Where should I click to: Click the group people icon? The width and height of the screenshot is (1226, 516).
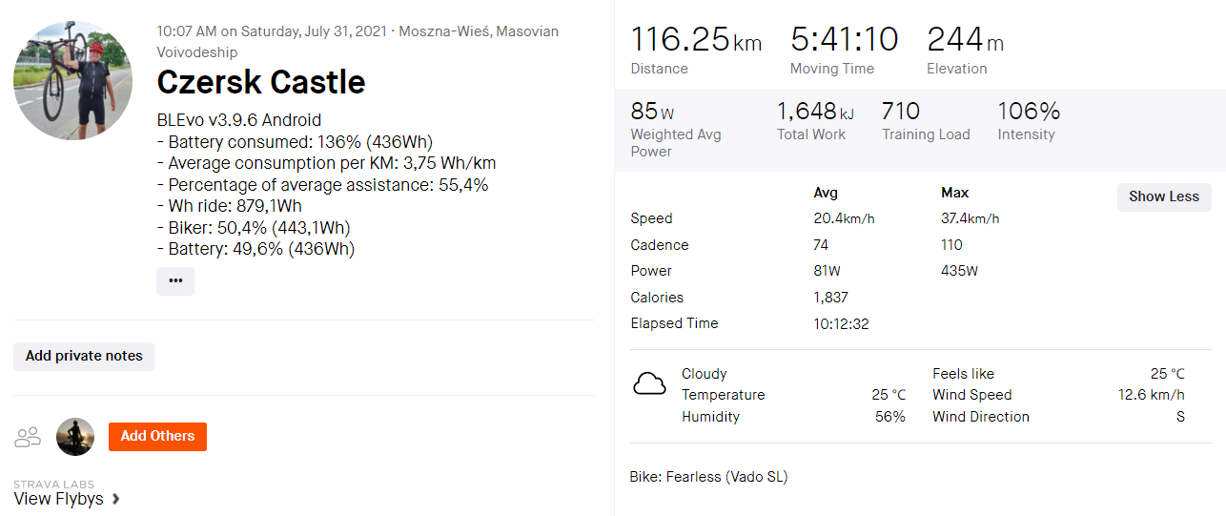(x=29, y=437)
